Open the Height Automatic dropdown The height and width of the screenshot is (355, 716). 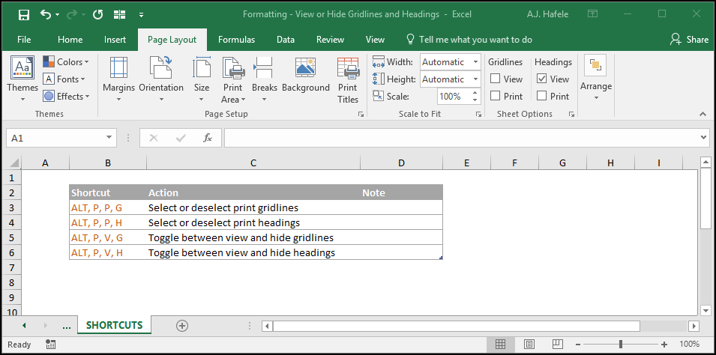[476, 79]
